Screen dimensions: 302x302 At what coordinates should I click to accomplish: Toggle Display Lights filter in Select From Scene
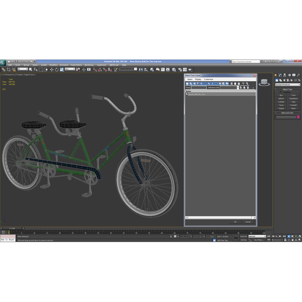[194, 84]
